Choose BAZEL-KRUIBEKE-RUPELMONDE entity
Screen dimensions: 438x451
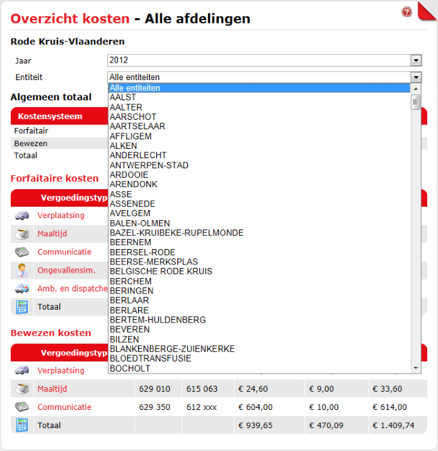click(259, 233)
